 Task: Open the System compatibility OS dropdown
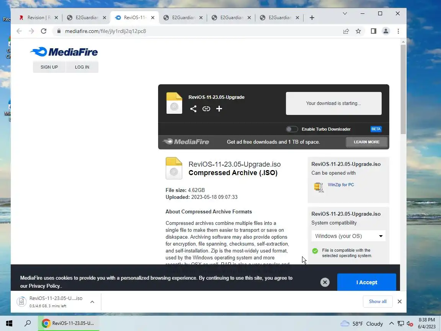pos(348,236)
